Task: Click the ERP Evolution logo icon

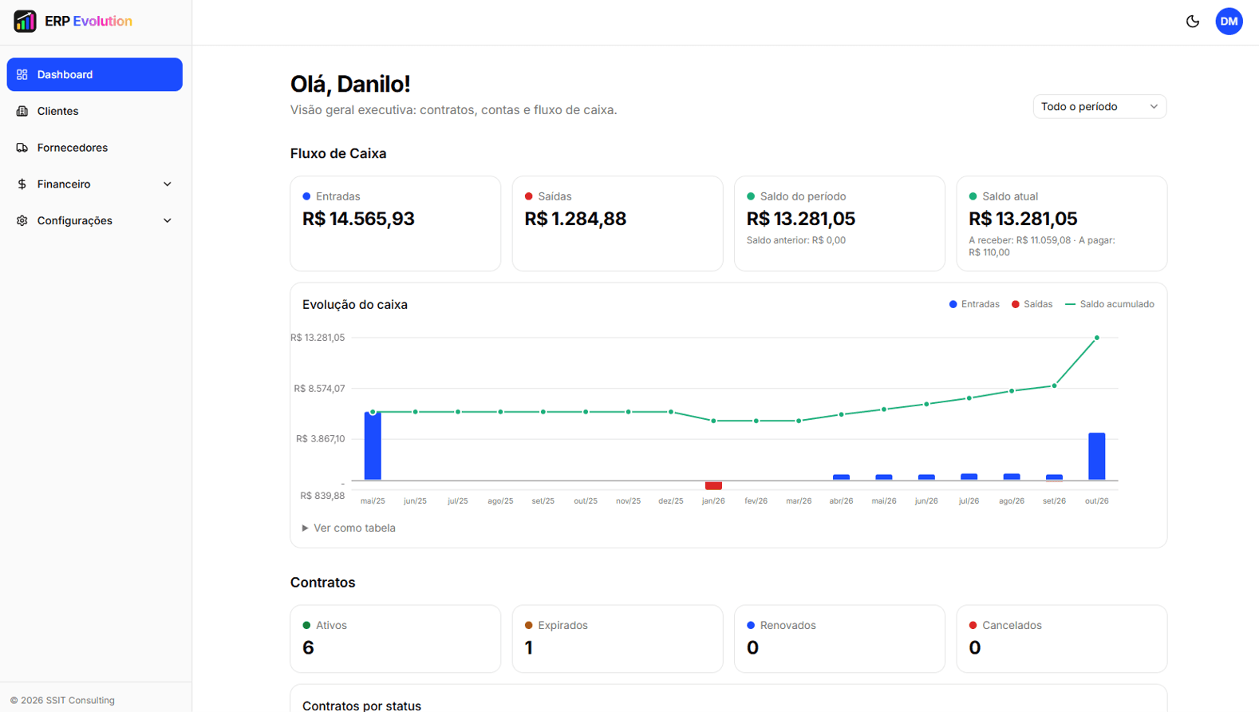Action: pyautogui.click(x=25, y=22)
